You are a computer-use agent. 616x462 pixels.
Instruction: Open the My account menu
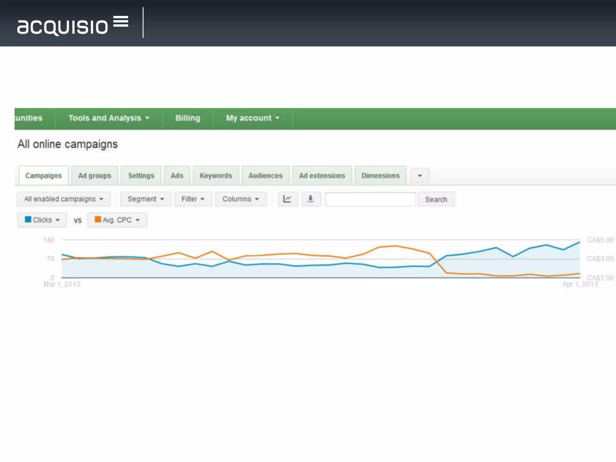(x=252, y=118)
